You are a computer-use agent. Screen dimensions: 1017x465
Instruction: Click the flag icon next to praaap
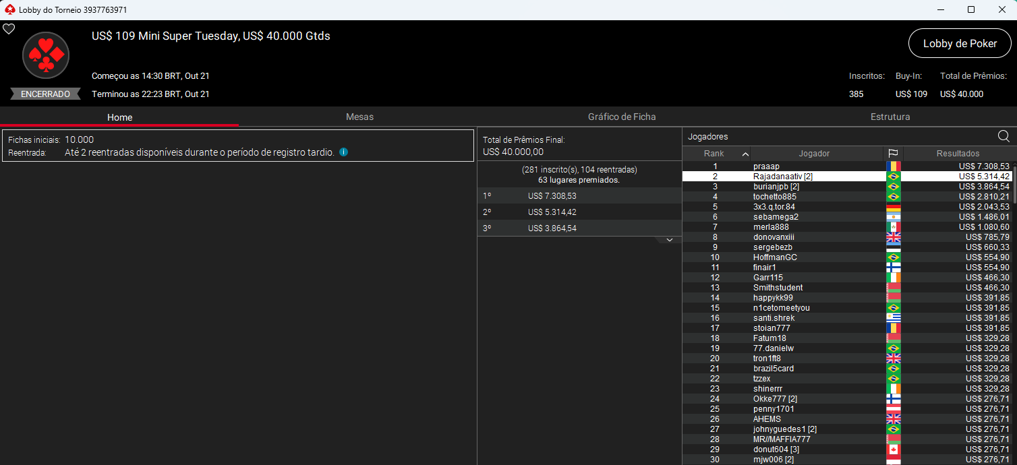point(893,166)
